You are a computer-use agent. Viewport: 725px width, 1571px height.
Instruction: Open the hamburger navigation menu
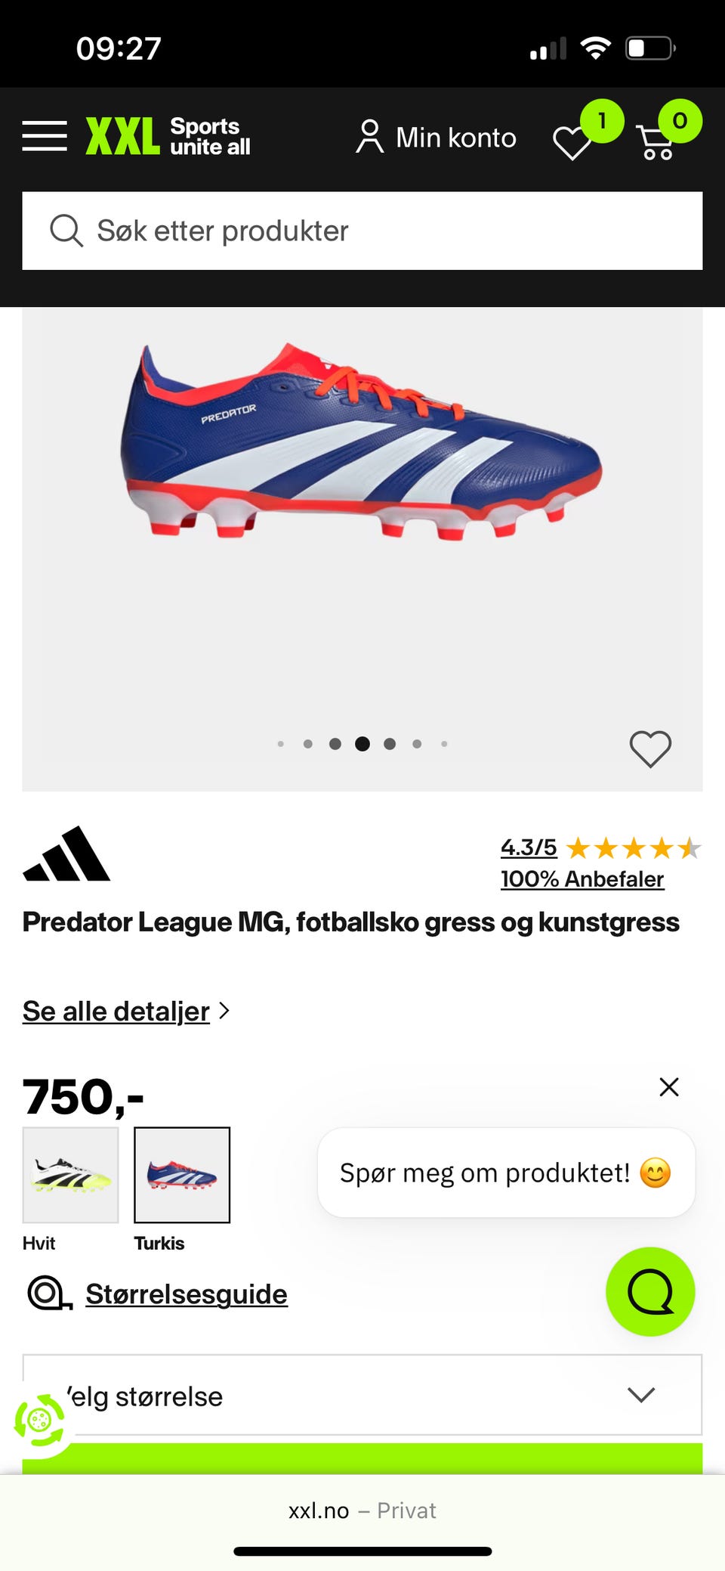45,136
